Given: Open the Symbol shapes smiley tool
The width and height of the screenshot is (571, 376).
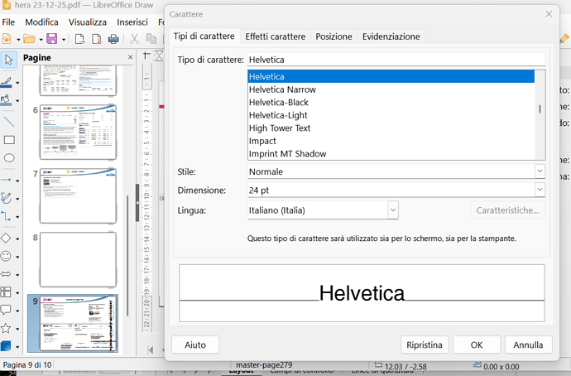Looking at the screenshot, I should tap(7, 257).
